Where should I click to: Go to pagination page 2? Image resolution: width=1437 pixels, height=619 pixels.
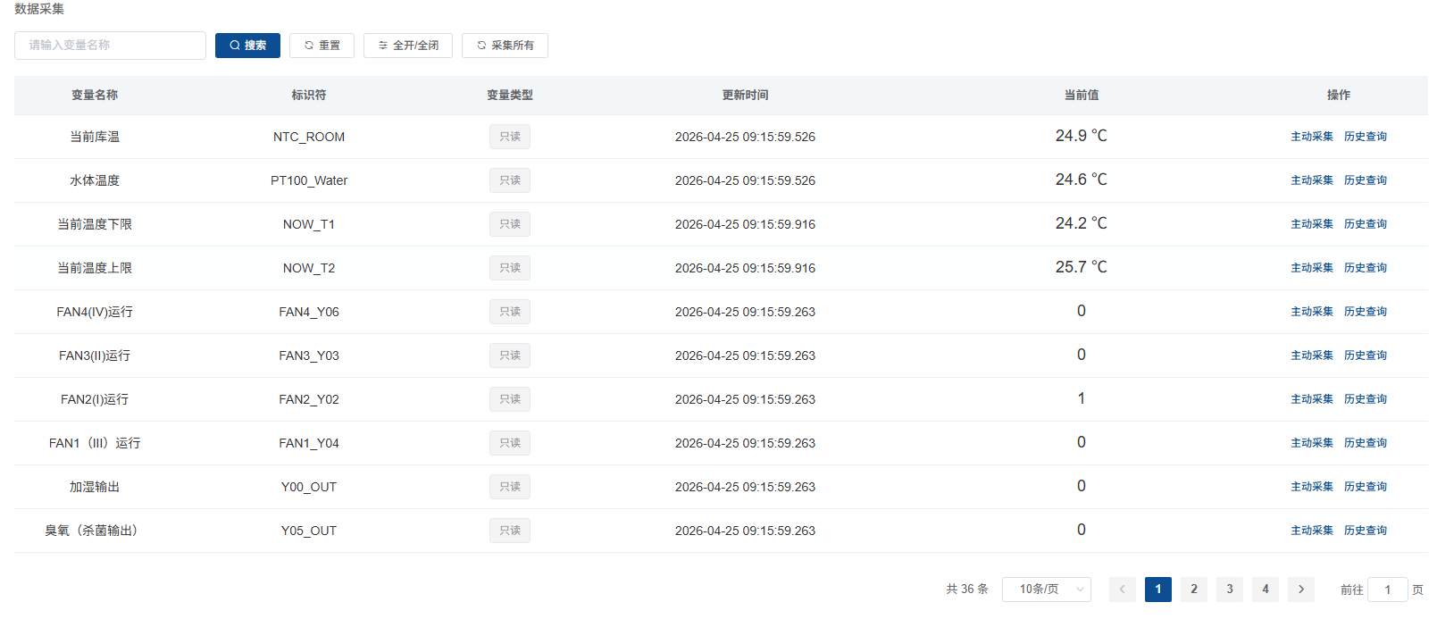point(1194,590)
